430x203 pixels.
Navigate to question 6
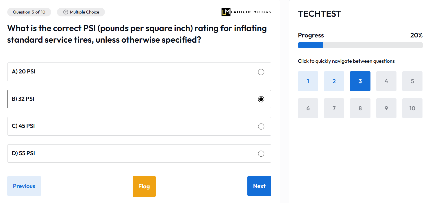click(x=308, y=108)
